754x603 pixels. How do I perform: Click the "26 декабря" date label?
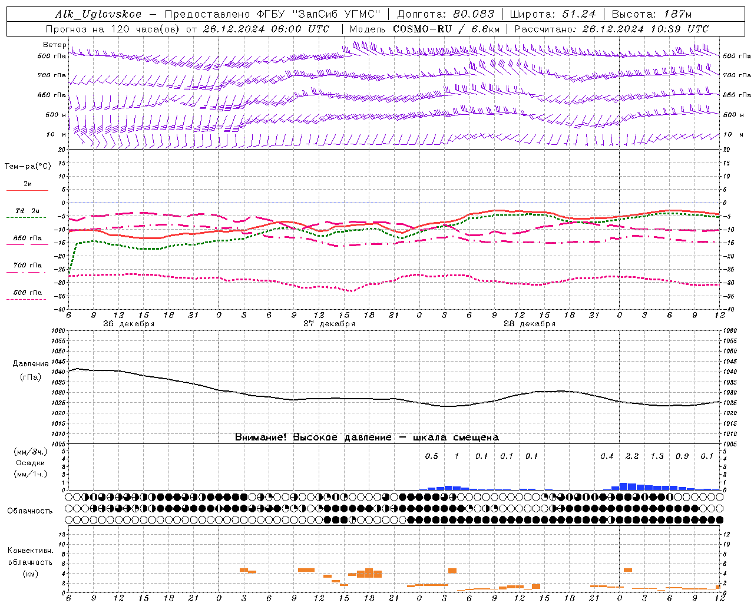tap(128, 324)
